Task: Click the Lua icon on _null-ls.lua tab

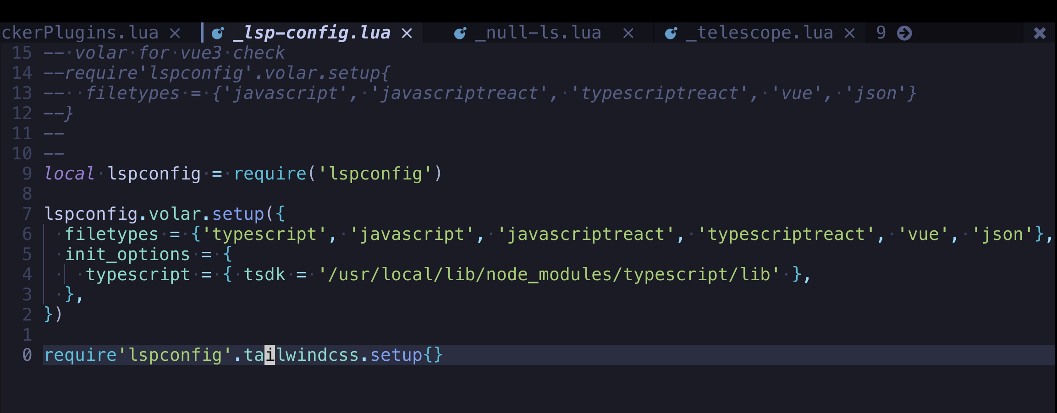Action: 460,32
